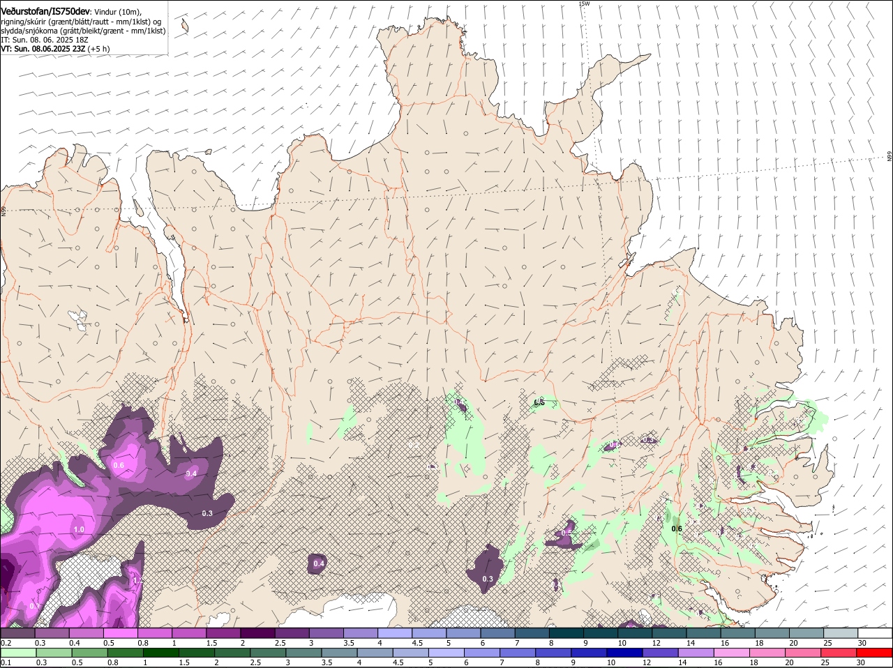
Task: Click the Veðurstofan/IS750dev title text
Action: [45, 11]
